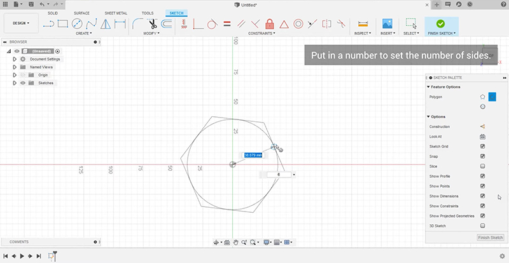
Task: Click the polygon sides number input field
Action: 278,174
